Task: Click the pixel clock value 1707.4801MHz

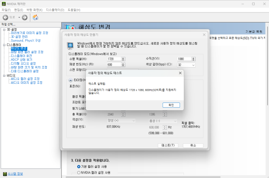Action: 191,127
